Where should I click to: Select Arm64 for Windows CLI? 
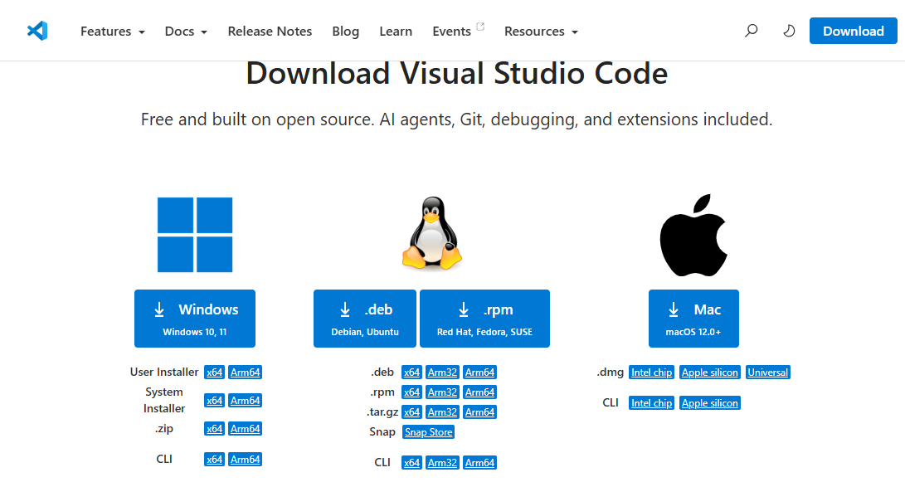click(x=246, y=460)
